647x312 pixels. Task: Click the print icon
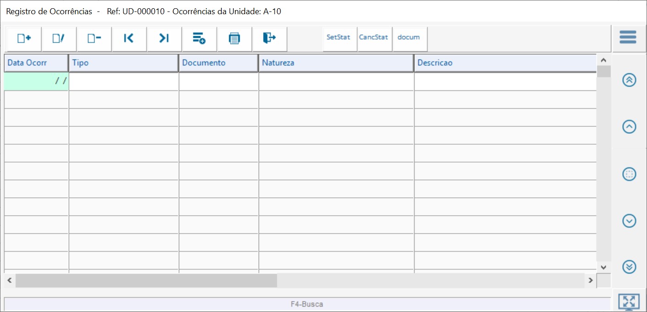point(234,38)
